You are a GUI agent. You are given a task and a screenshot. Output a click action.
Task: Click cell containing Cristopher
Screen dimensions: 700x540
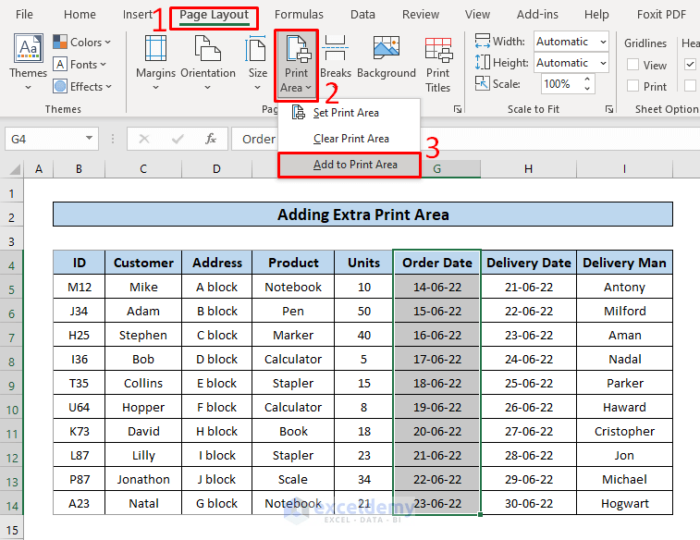tap(624, 431)
